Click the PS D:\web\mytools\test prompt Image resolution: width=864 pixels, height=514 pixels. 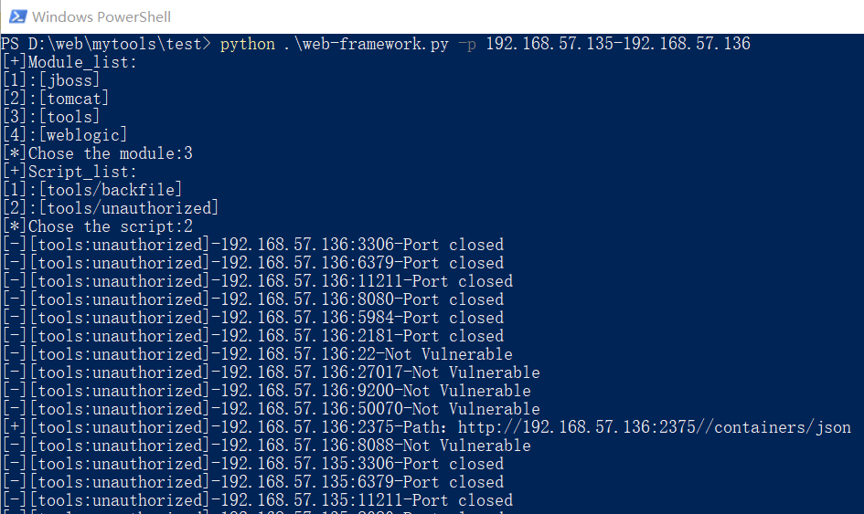pyautogui.click(x=105, y=44)
